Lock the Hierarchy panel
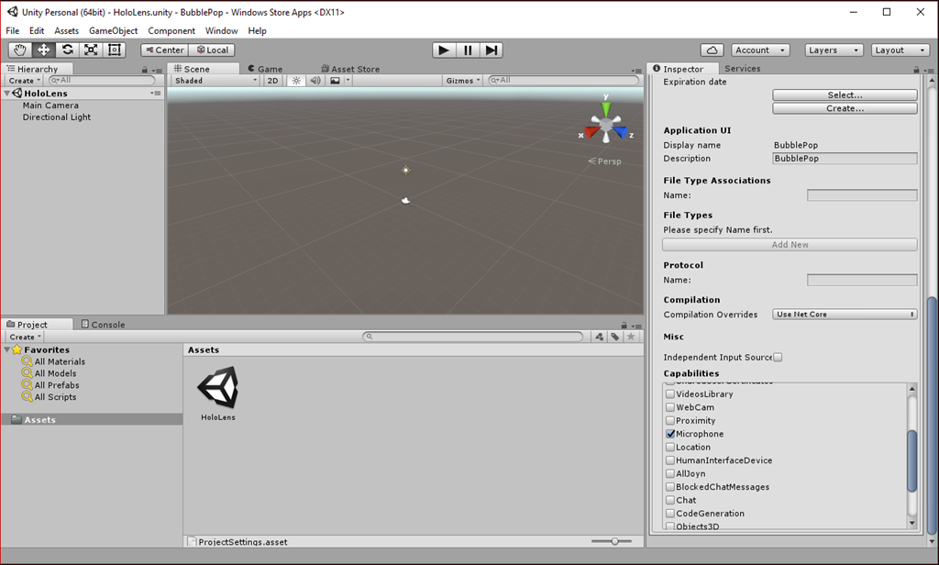 click(144, 70)
